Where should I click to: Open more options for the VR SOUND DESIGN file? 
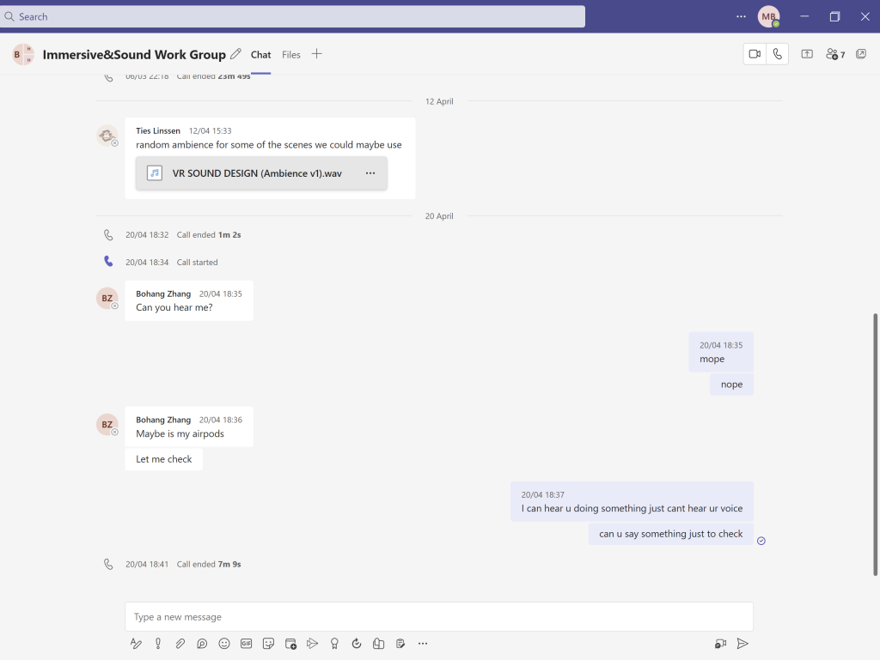[370, 173]
